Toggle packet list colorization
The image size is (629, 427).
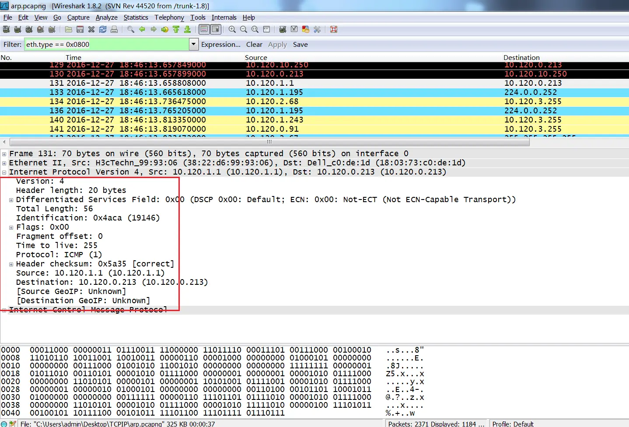coord(204,29)
